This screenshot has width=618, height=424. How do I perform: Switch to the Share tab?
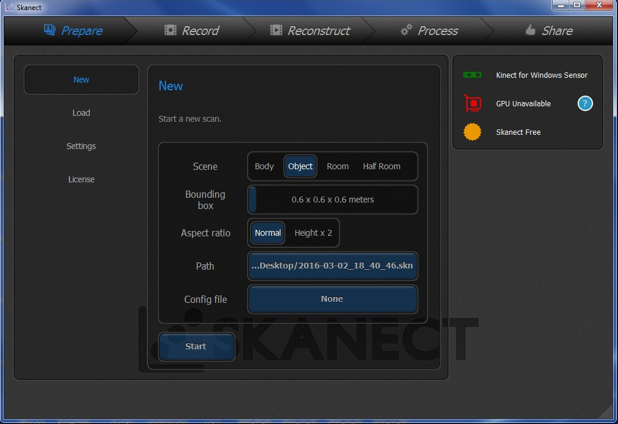tap(548, 31)
